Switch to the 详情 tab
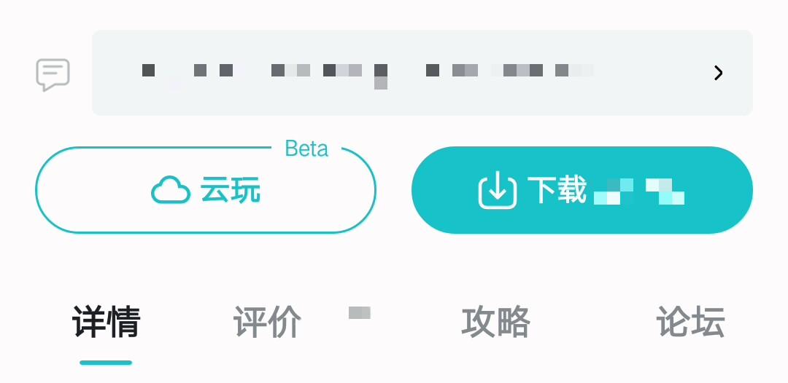The width and height of the screenshot is (788, 383). click(106, 322)
